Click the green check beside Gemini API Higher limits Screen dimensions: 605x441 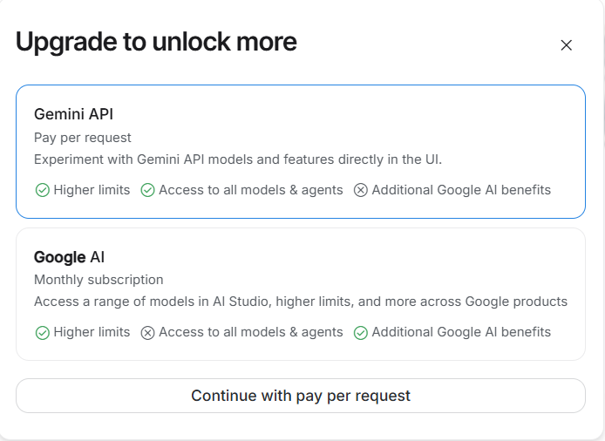click(x=43, y=190)
